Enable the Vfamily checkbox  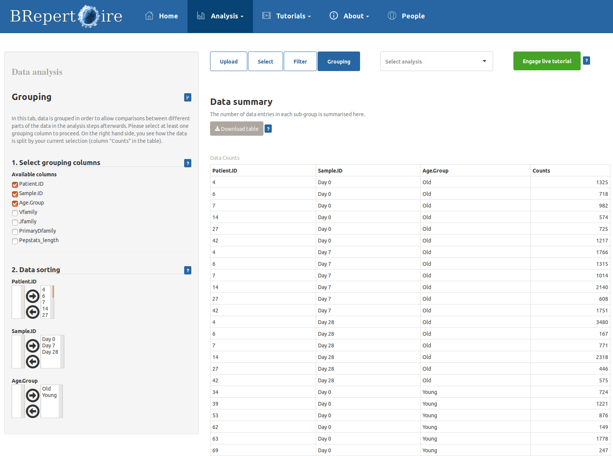[x=15, y=213]
